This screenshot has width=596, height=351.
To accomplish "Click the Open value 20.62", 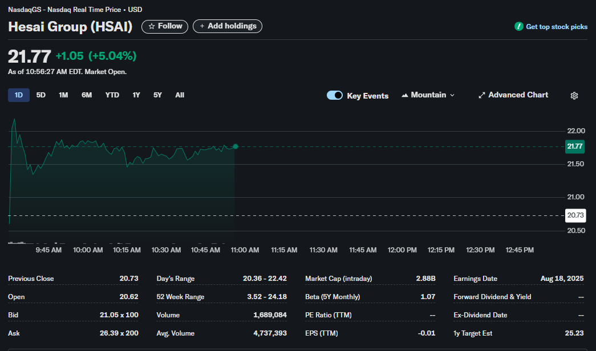I will pos(129,297).
